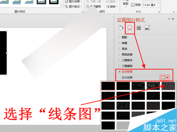Select the 线条图 (Line Drawing) effect thumbnail
177x132 pixels.
[168, 86]
